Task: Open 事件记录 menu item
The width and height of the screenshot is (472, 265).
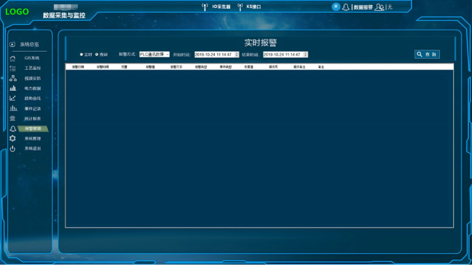Action: point(32,109)
